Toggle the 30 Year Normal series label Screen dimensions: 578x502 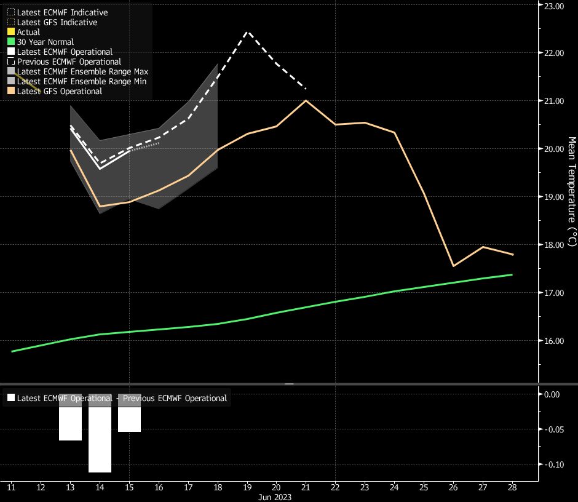click(46, 42)
